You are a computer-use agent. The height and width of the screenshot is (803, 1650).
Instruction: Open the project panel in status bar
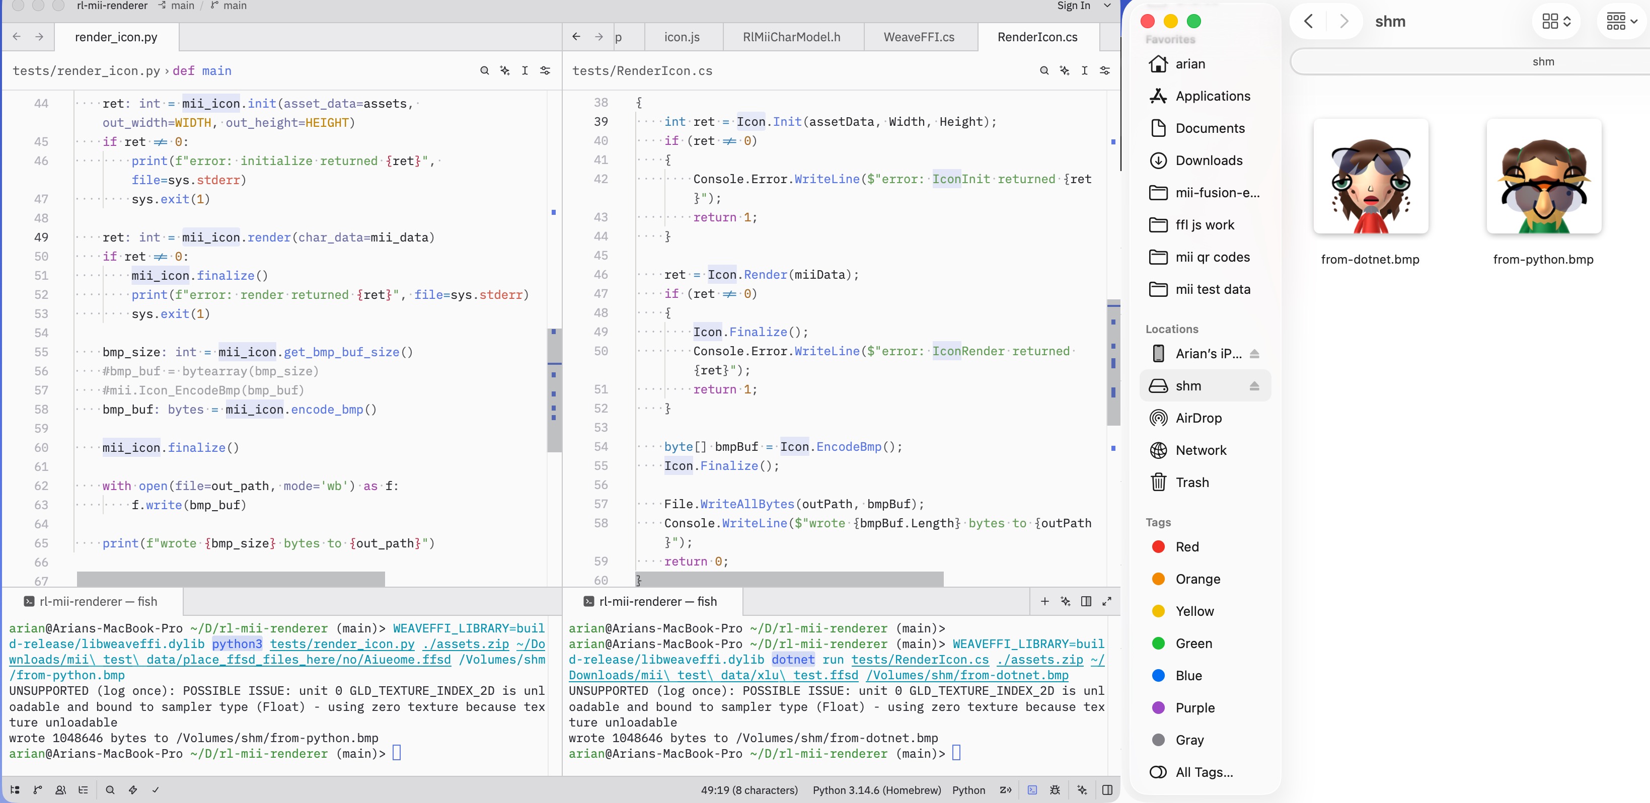click(16, 789)
